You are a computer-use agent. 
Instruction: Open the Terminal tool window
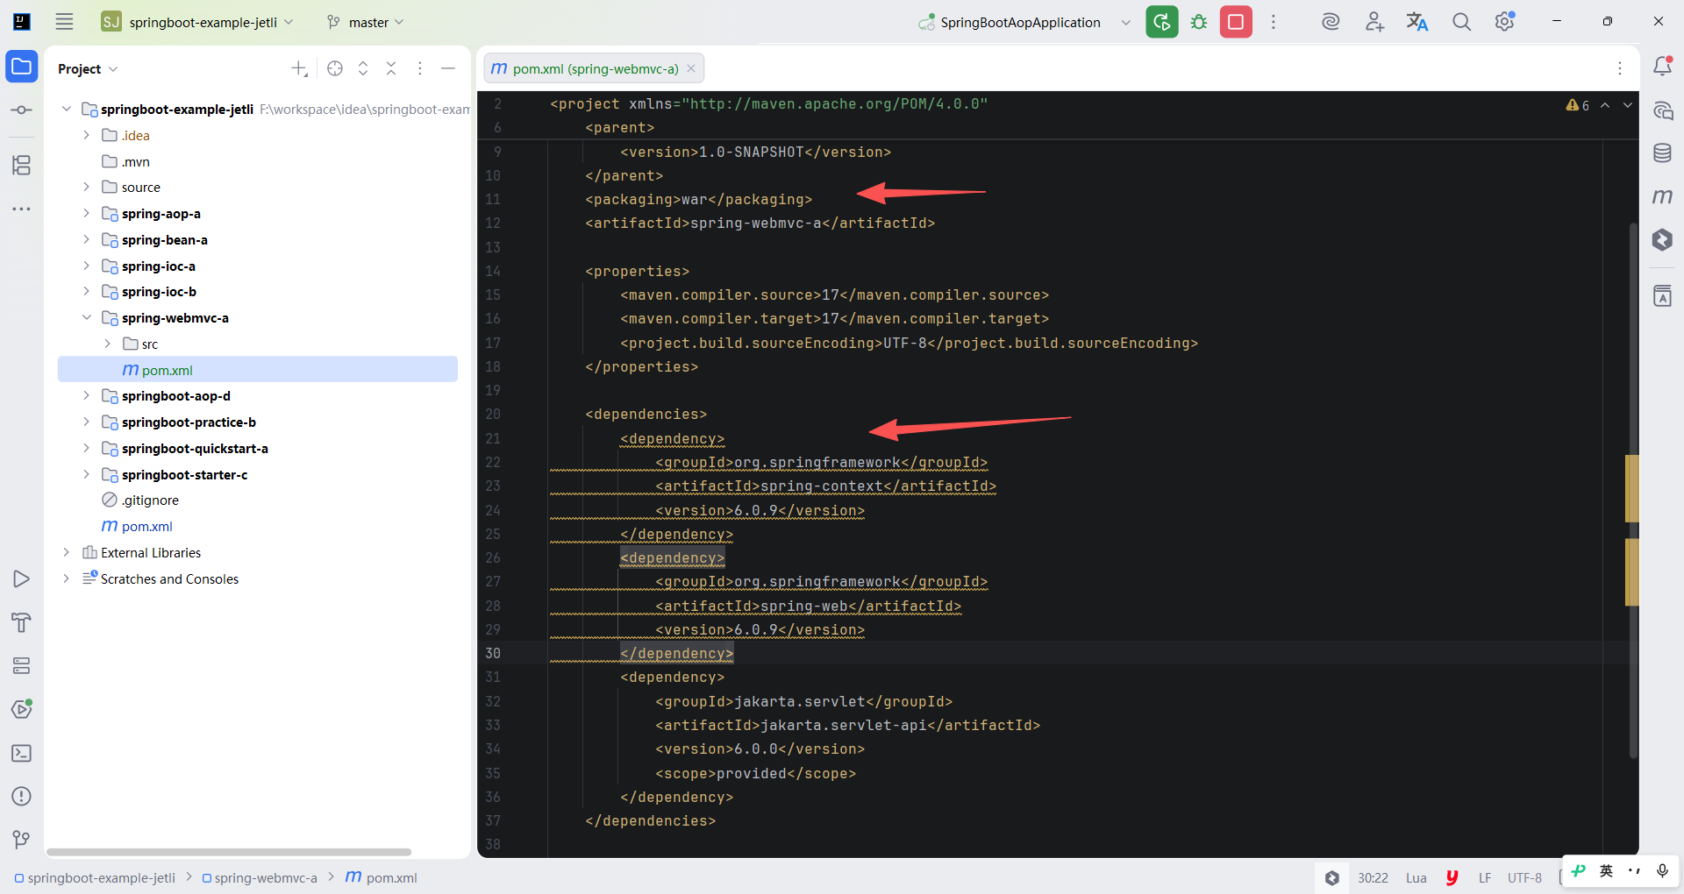tap(22, 753)
